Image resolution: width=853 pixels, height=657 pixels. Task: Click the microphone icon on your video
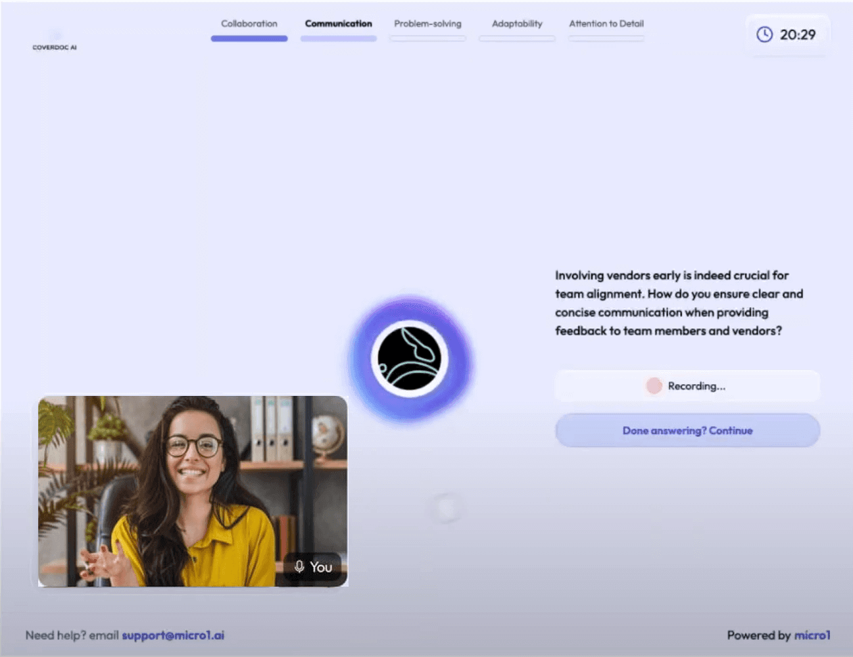tap(299, 567)
